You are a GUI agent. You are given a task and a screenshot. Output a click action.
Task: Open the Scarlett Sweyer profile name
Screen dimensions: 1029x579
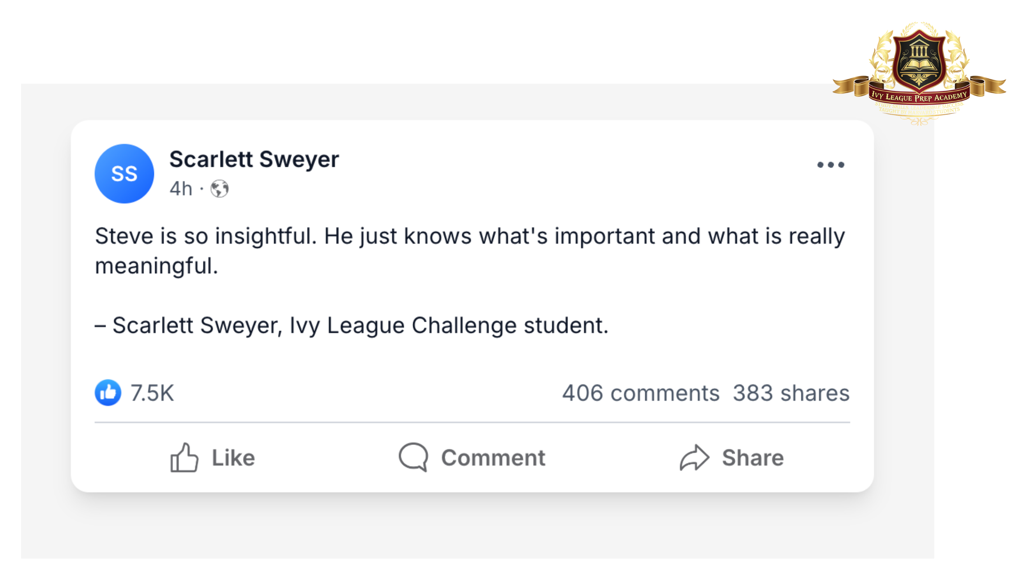(x=254, y=159)
